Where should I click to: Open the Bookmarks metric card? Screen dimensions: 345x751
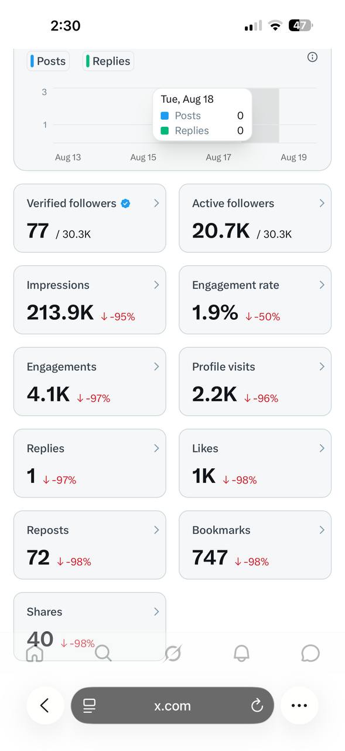[x=255, y=545]
